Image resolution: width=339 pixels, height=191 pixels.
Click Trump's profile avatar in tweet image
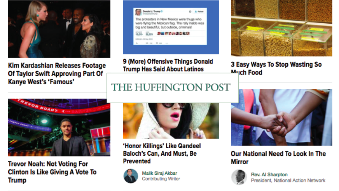coord(138,12)
